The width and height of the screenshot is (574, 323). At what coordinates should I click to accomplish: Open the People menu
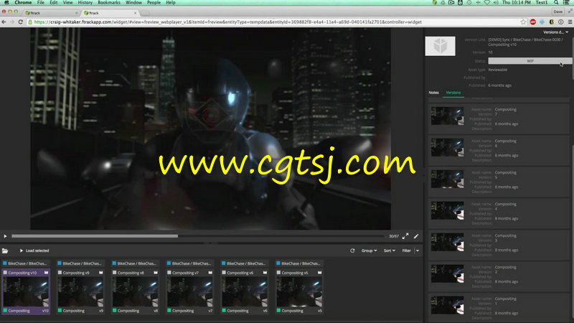[x=154, y=3]
